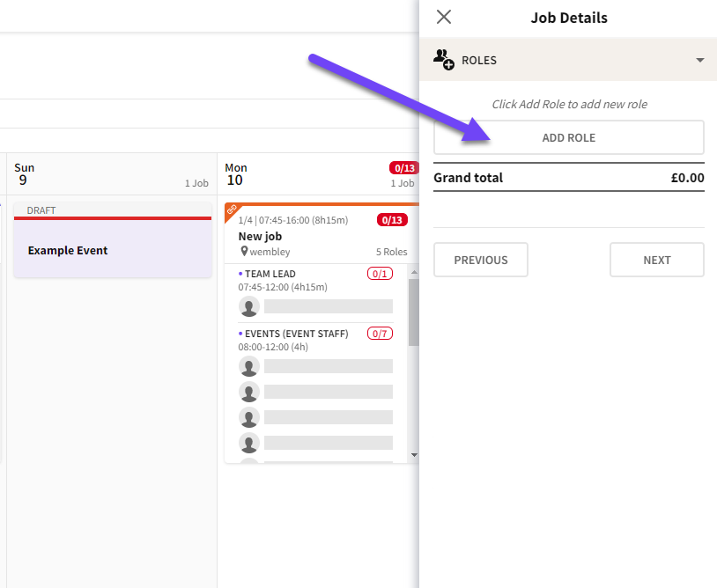Click the 0/13 badge in Mon 10 header

[x=403, y=168]
